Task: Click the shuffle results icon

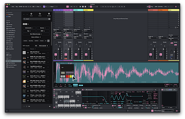Action: (36, 45)
